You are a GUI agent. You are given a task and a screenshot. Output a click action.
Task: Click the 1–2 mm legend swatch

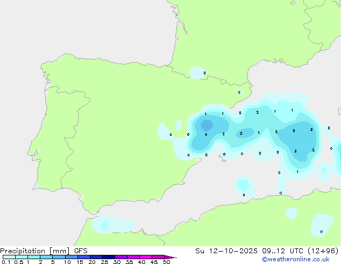pyautogui.click(x=34, y=257)
